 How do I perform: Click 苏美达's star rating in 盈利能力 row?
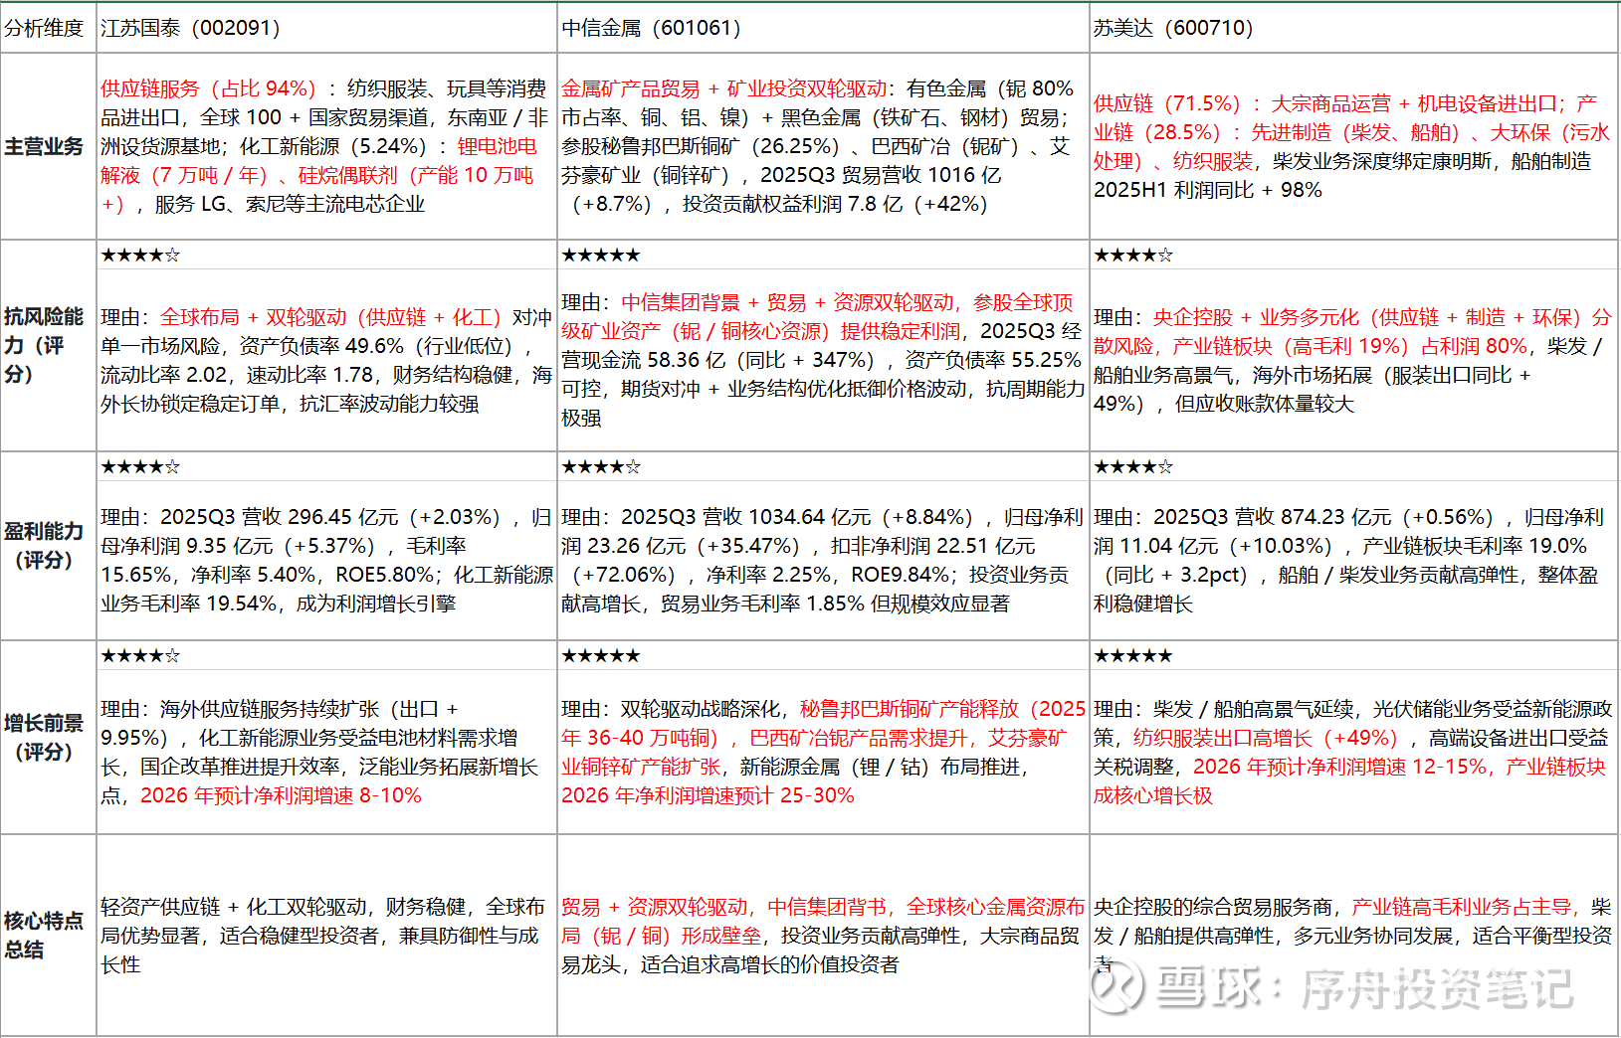(1133, 467)
